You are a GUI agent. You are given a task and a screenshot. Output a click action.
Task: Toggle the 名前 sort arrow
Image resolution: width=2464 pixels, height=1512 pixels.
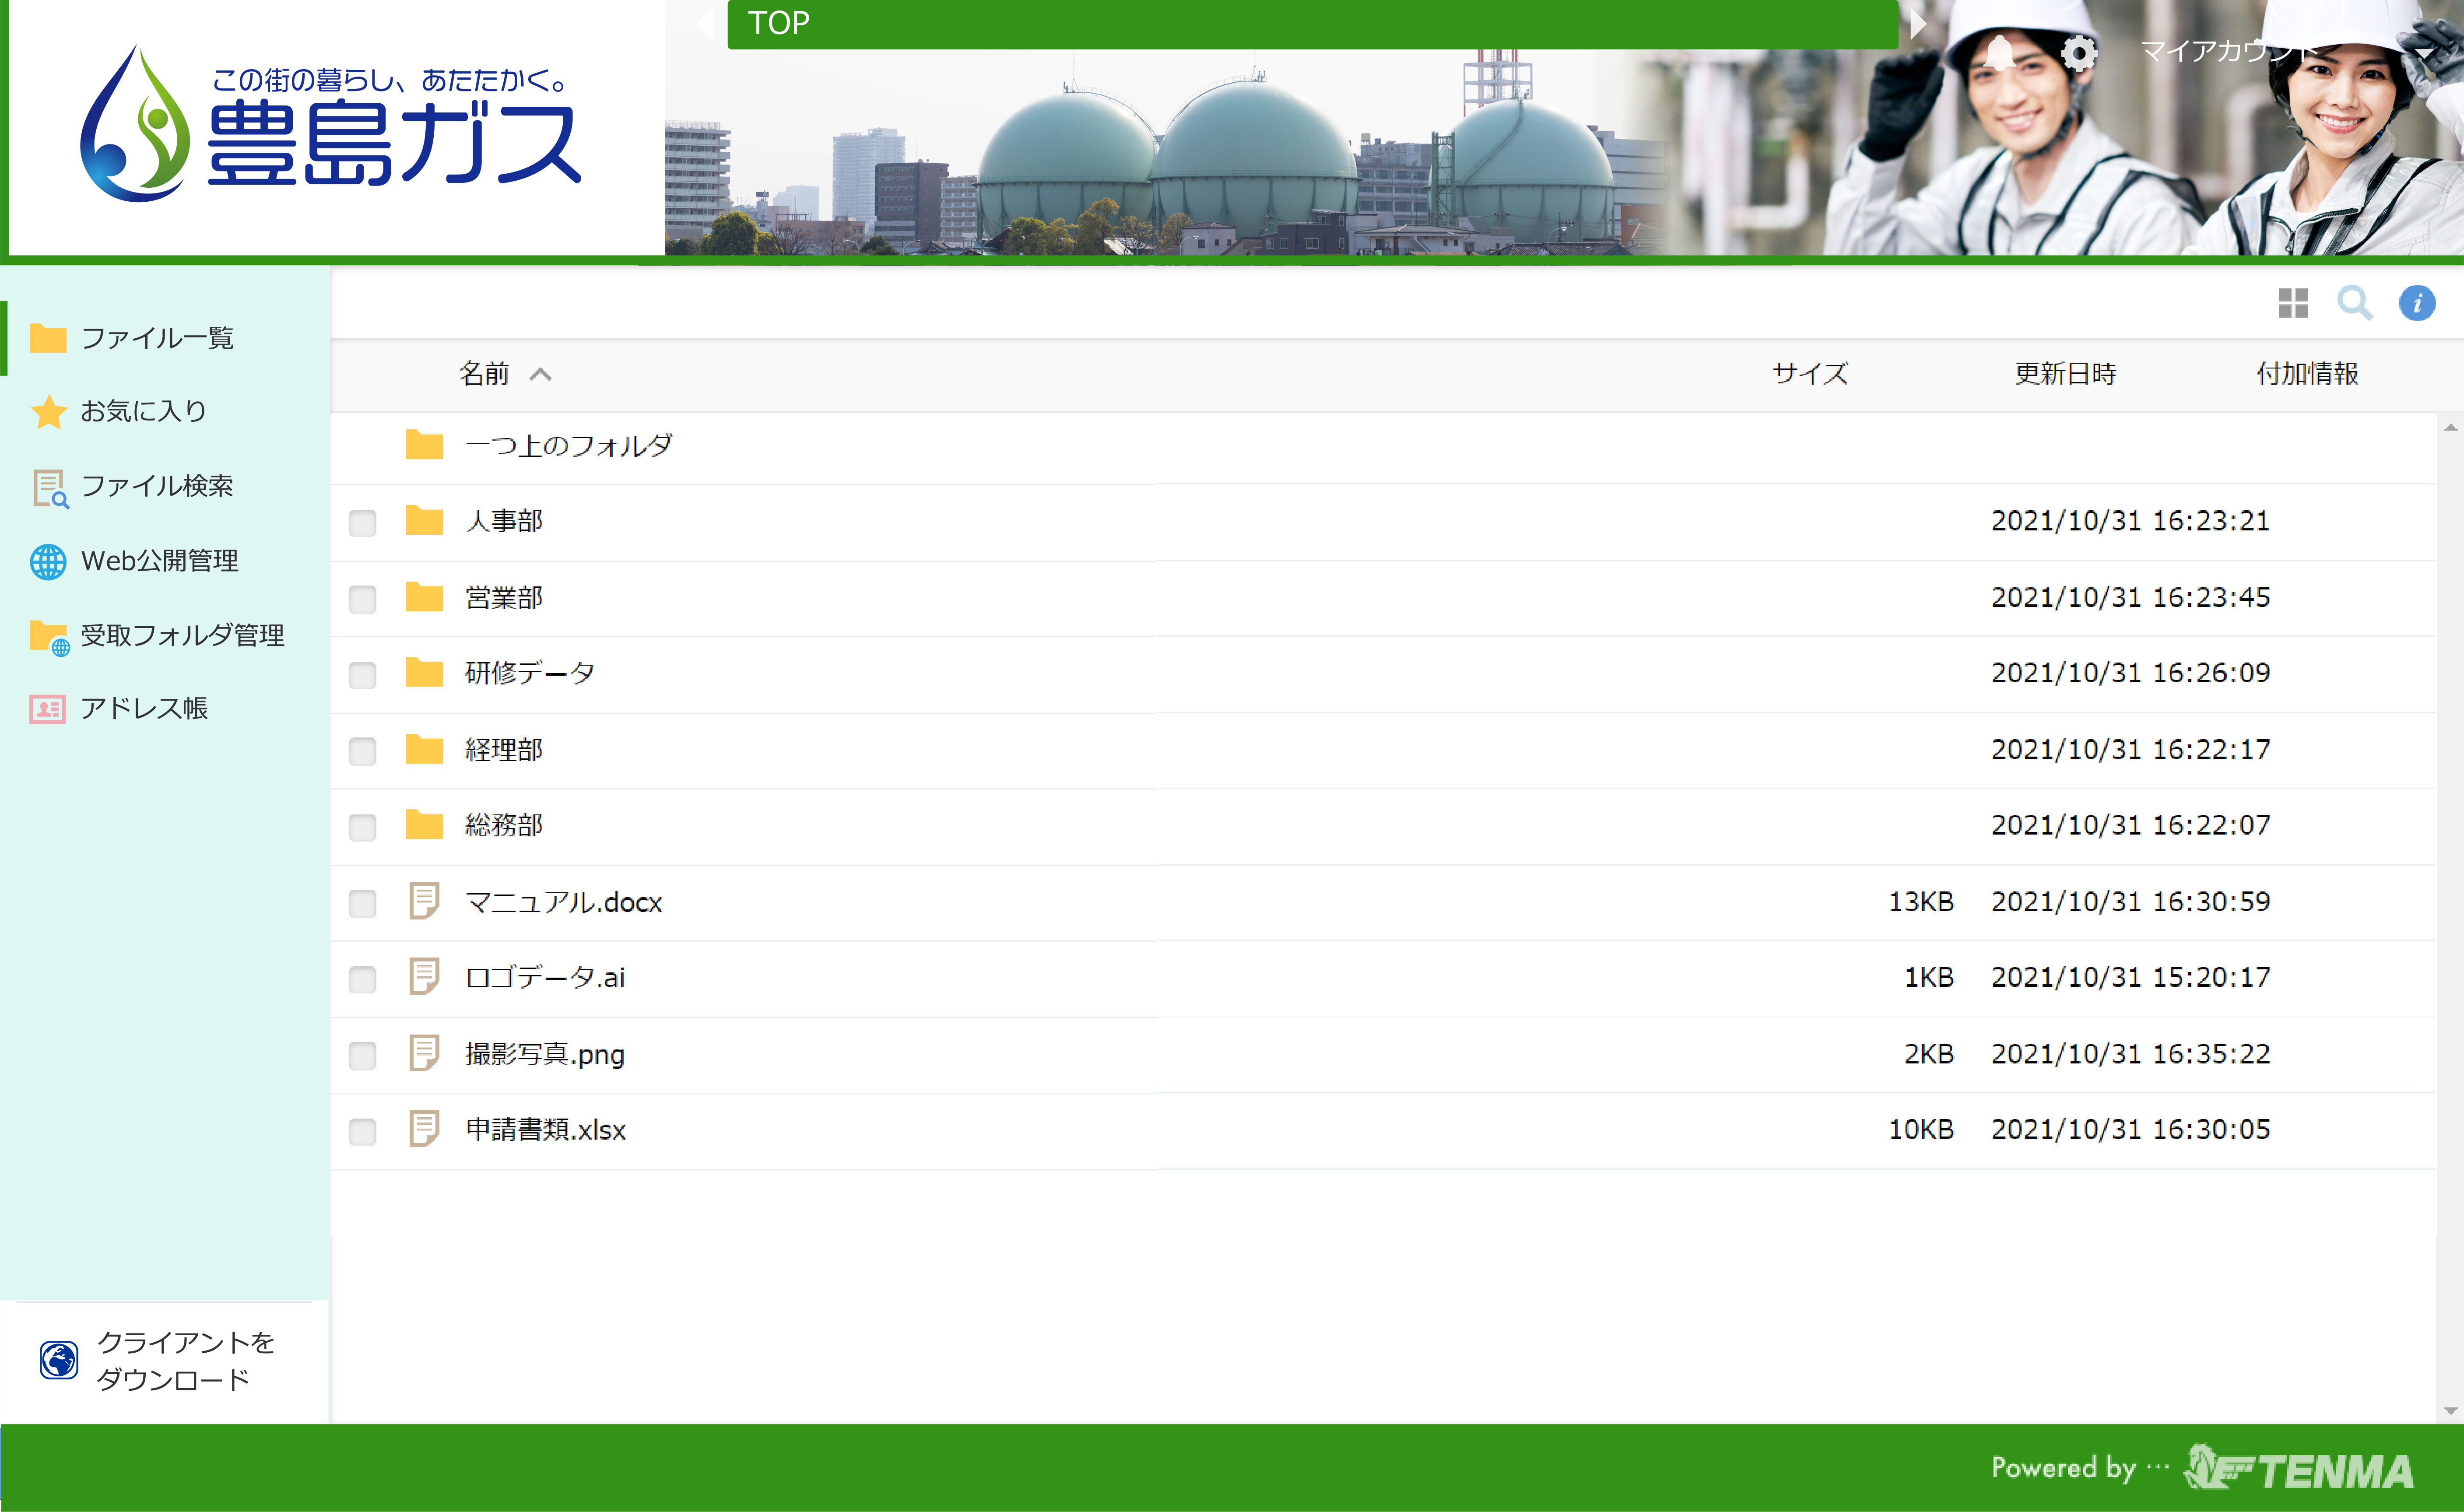click(540, 374)
